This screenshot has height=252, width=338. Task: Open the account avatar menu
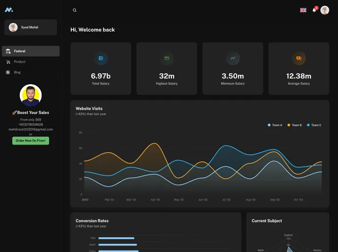[x=325, y=10]
